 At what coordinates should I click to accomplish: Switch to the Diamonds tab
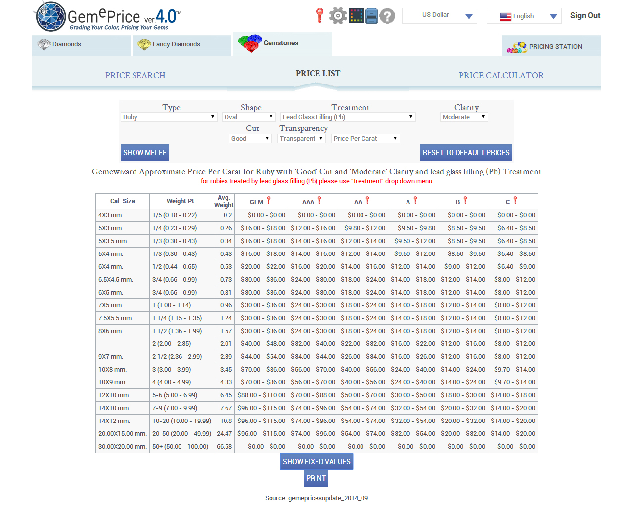click(x=82, y=45)
